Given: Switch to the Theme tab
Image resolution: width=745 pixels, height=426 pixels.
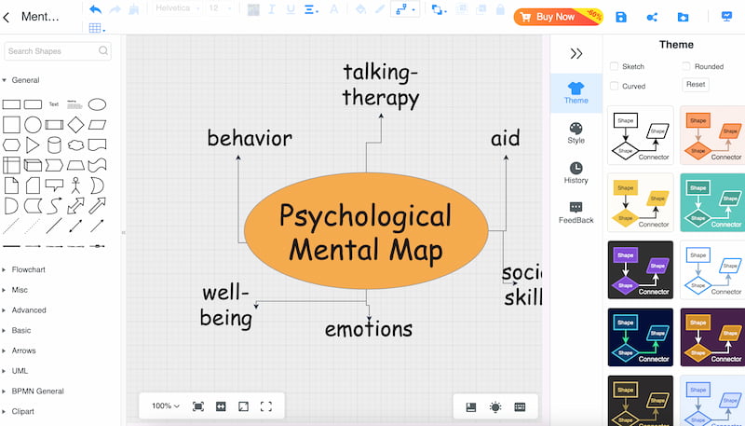Looking at the screenshot, I should pyautogui.click(x=576, y=92).
